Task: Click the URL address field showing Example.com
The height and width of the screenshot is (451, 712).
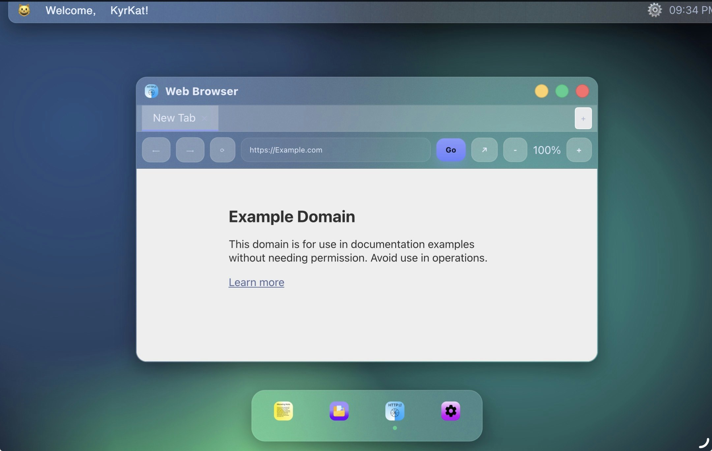Action: tap(336, 150)
